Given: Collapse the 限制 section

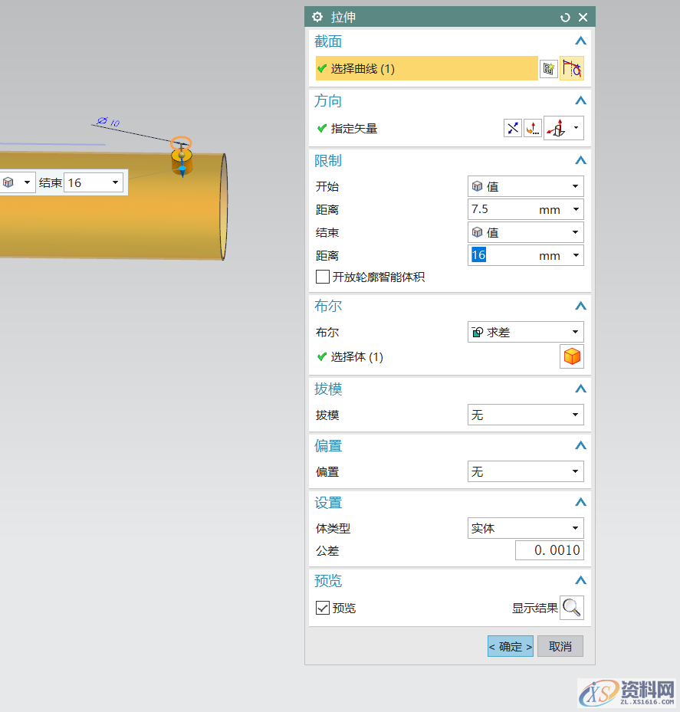Looking at the screenshot, I should tap(580, 160).
